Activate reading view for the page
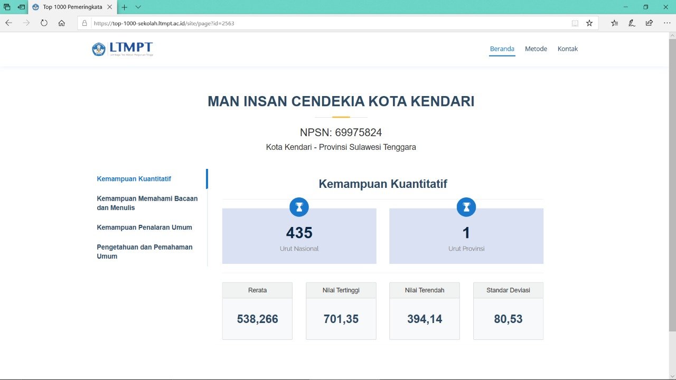 pos(575,23)
